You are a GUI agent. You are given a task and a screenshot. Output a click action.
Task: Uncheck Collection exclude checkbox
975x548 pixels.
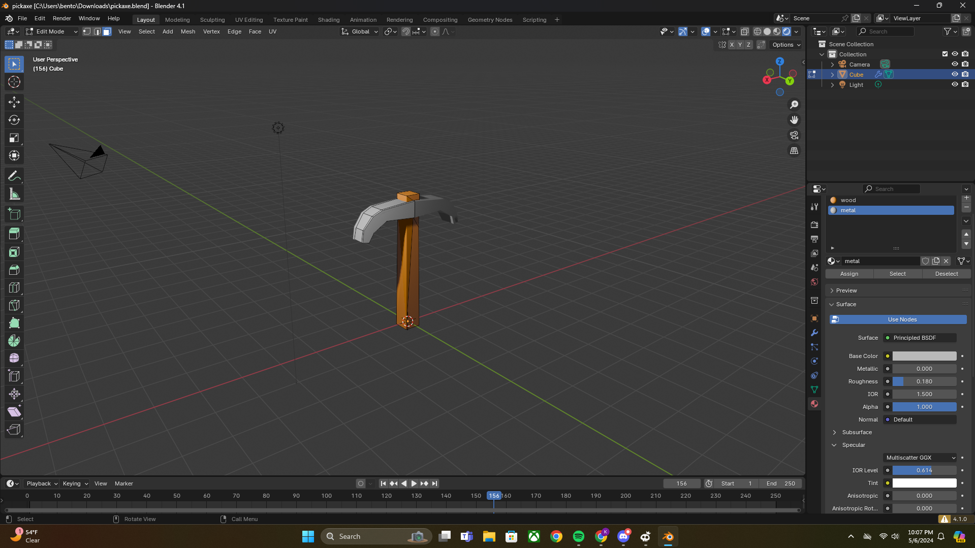click(x=945, y=54)
